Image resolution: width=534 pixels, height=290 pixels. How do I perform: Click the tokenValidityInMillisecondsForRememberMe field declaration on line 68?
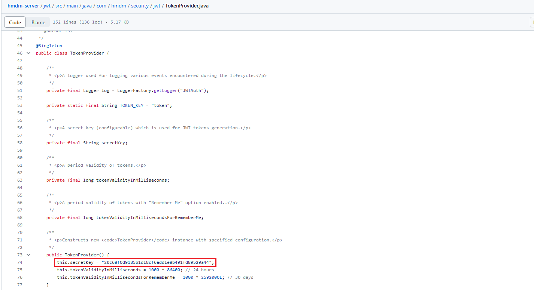coord(125,217)
